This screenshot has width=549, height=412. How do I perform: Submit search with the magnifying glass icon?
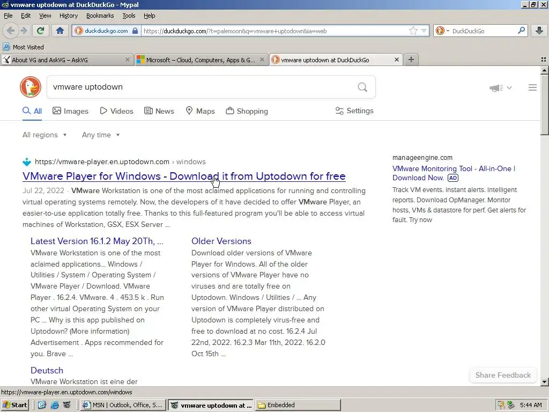point(362,87)
